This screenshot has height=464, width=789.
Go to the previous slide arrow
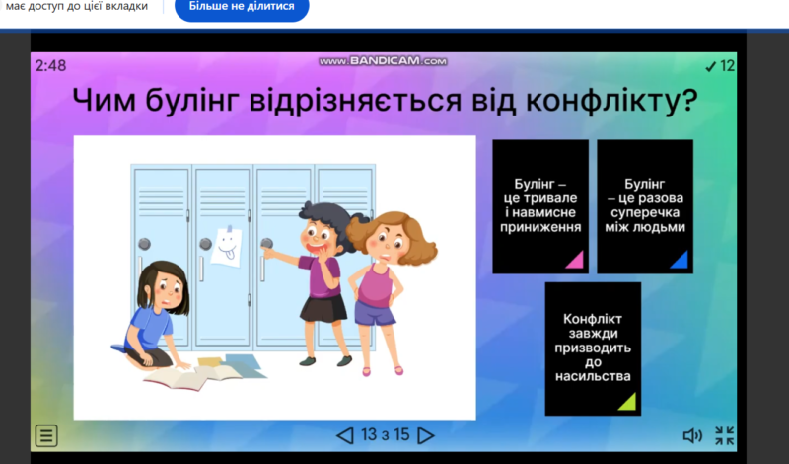pos(344,435)
